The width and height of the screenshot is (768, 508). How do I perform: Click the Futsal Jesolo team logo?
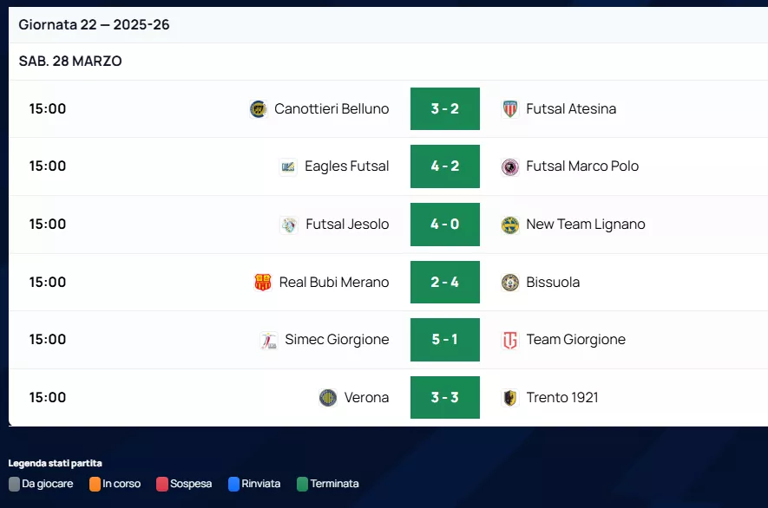289,225
